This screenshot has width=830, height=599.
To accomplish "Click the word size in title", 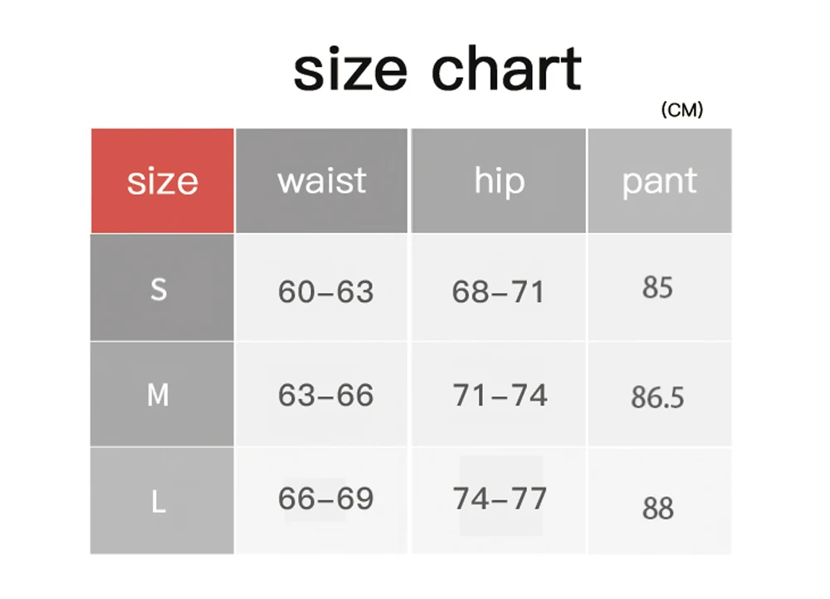I will tap(350, 71).
